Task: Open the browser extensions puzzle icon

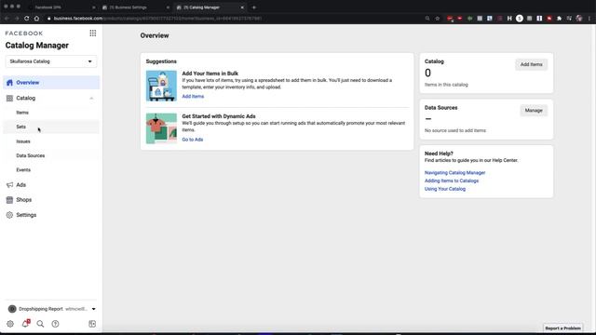Action: [559, 19]
